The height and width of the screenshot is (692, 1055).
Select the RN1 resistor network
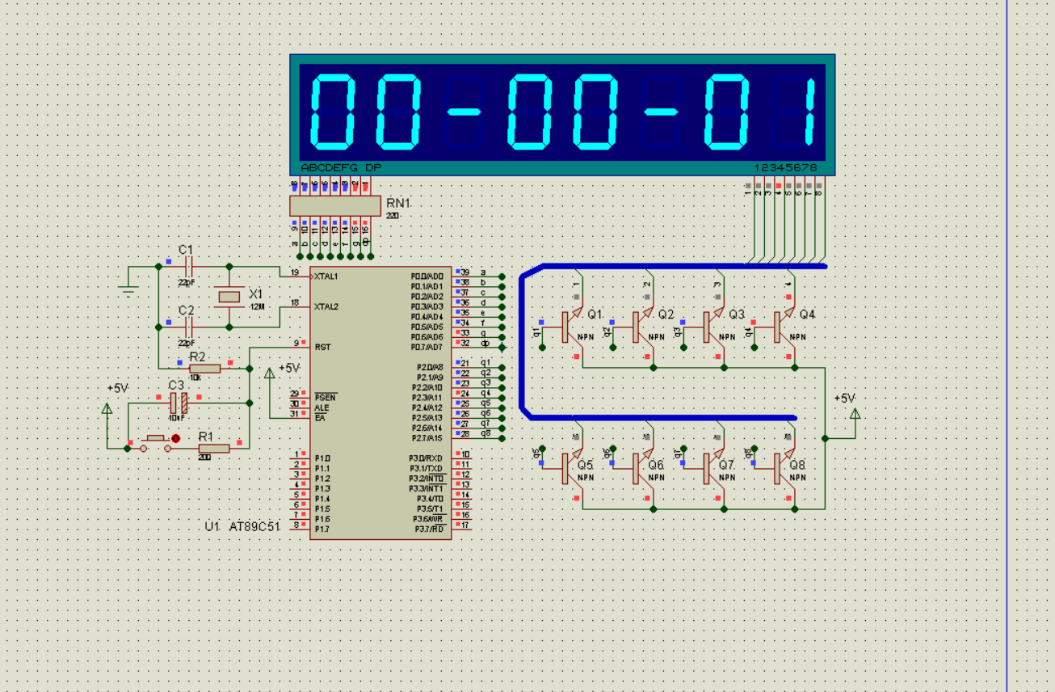(x=334, y=205)
